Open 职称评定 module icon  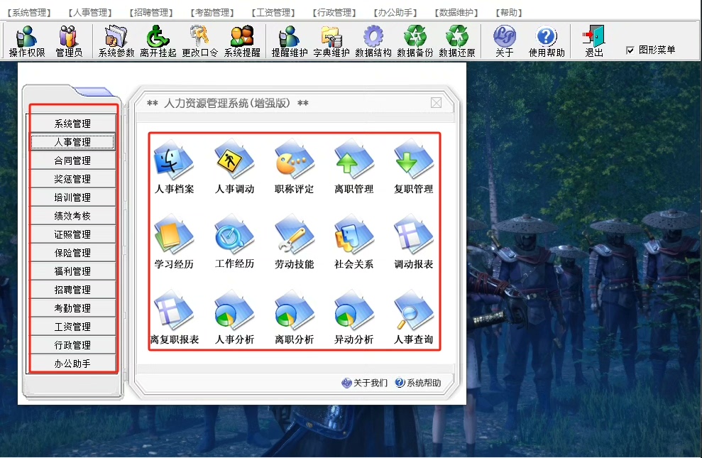click(294, 167)
